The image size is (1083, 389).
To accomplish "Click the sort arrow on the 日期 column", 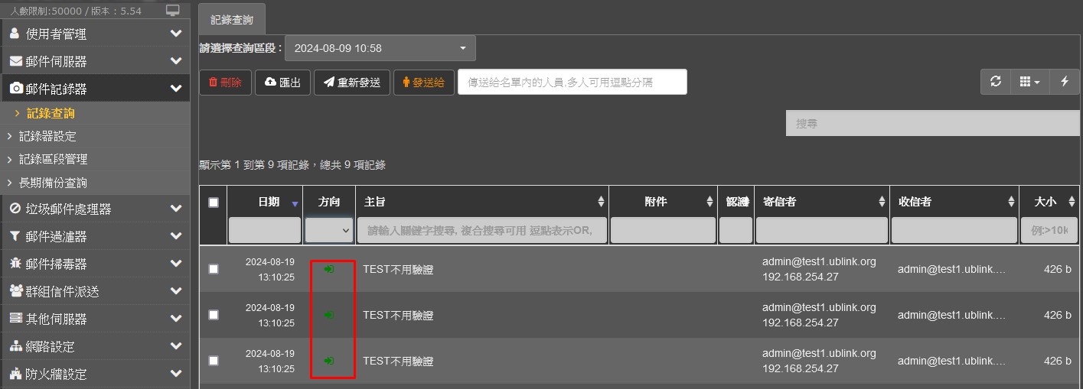I will point(295,203).
